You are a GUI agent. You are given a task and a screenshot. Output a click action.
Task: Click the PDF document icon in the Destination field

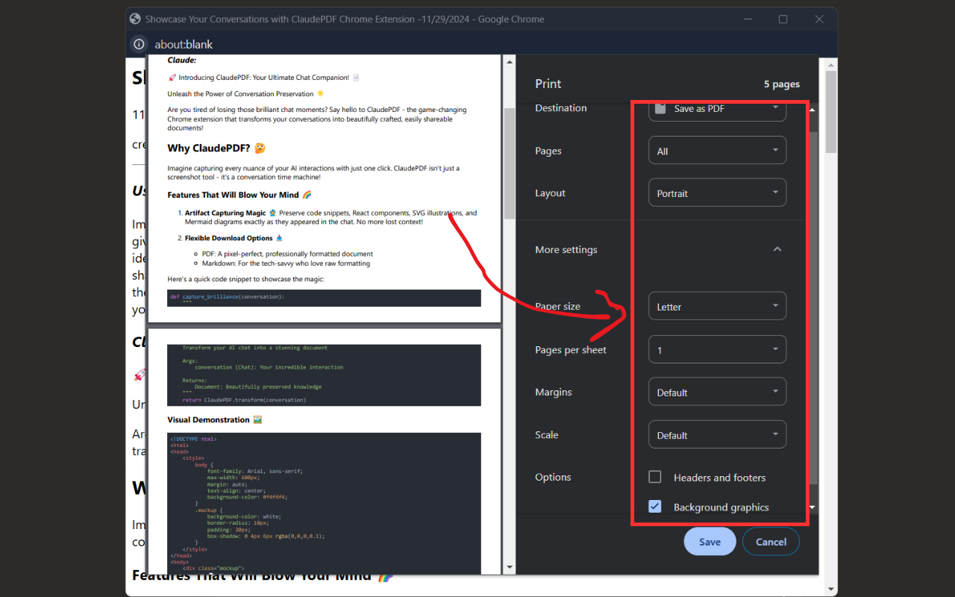pyautogui.click(x=661, y=109)
